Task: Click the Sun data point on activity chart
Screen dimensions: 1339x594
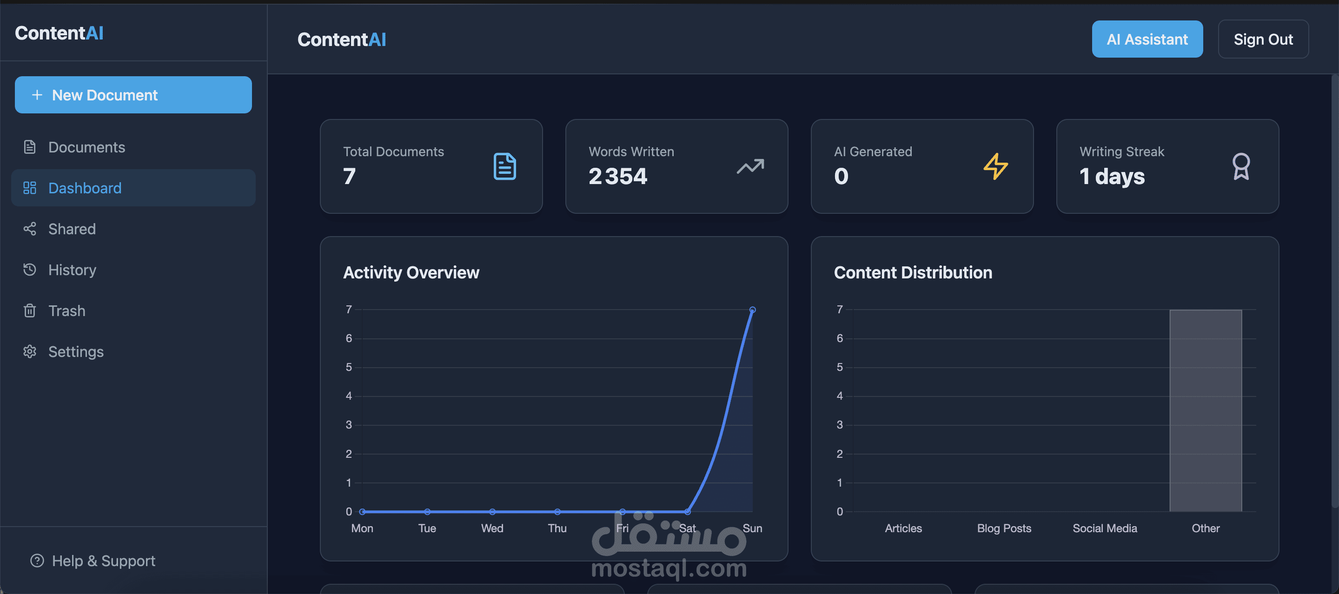Action: click(752, 310)
